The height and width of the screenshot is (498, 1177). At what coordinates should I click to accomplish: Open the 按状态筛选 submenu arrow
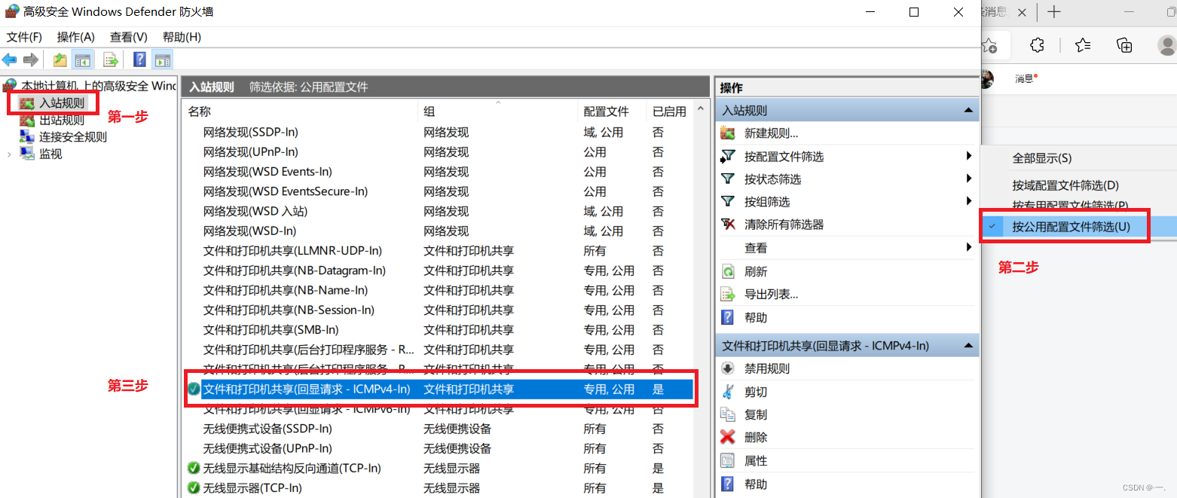click(968, 179)
